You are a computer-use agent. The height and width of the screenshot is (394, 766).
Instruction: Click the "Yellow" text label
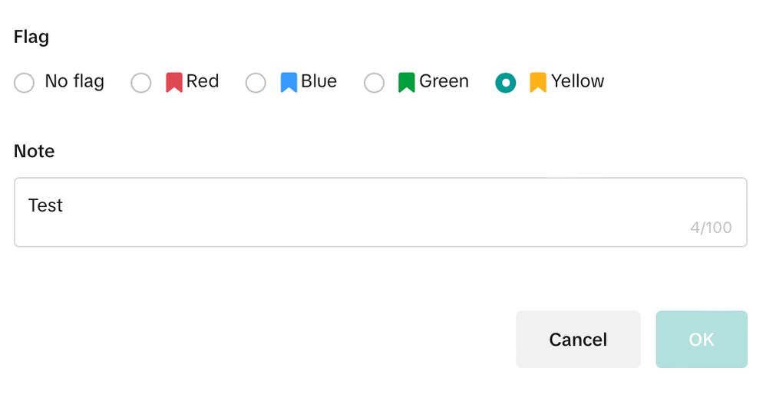click(577, 81)
